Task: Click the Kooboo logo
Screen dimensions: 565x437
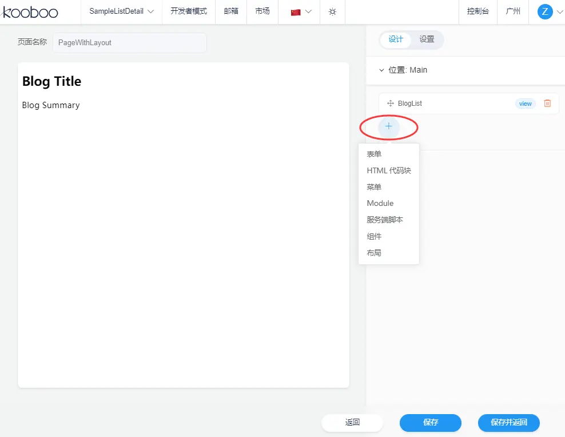Action: (x=30, y=11)
